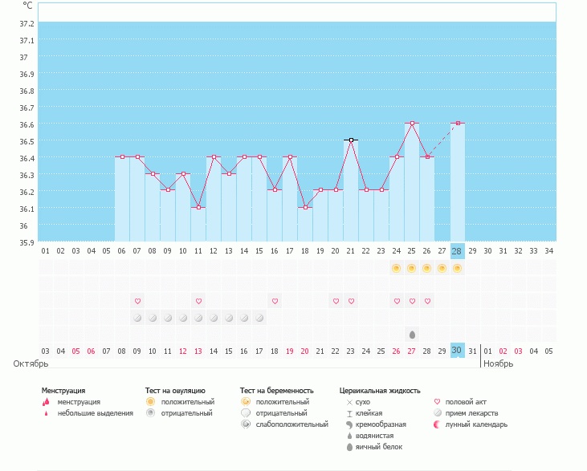Viewport: 587px width, 471px height.
Task: Click the lunar calendar moon icon in legend
Action: 437,424
